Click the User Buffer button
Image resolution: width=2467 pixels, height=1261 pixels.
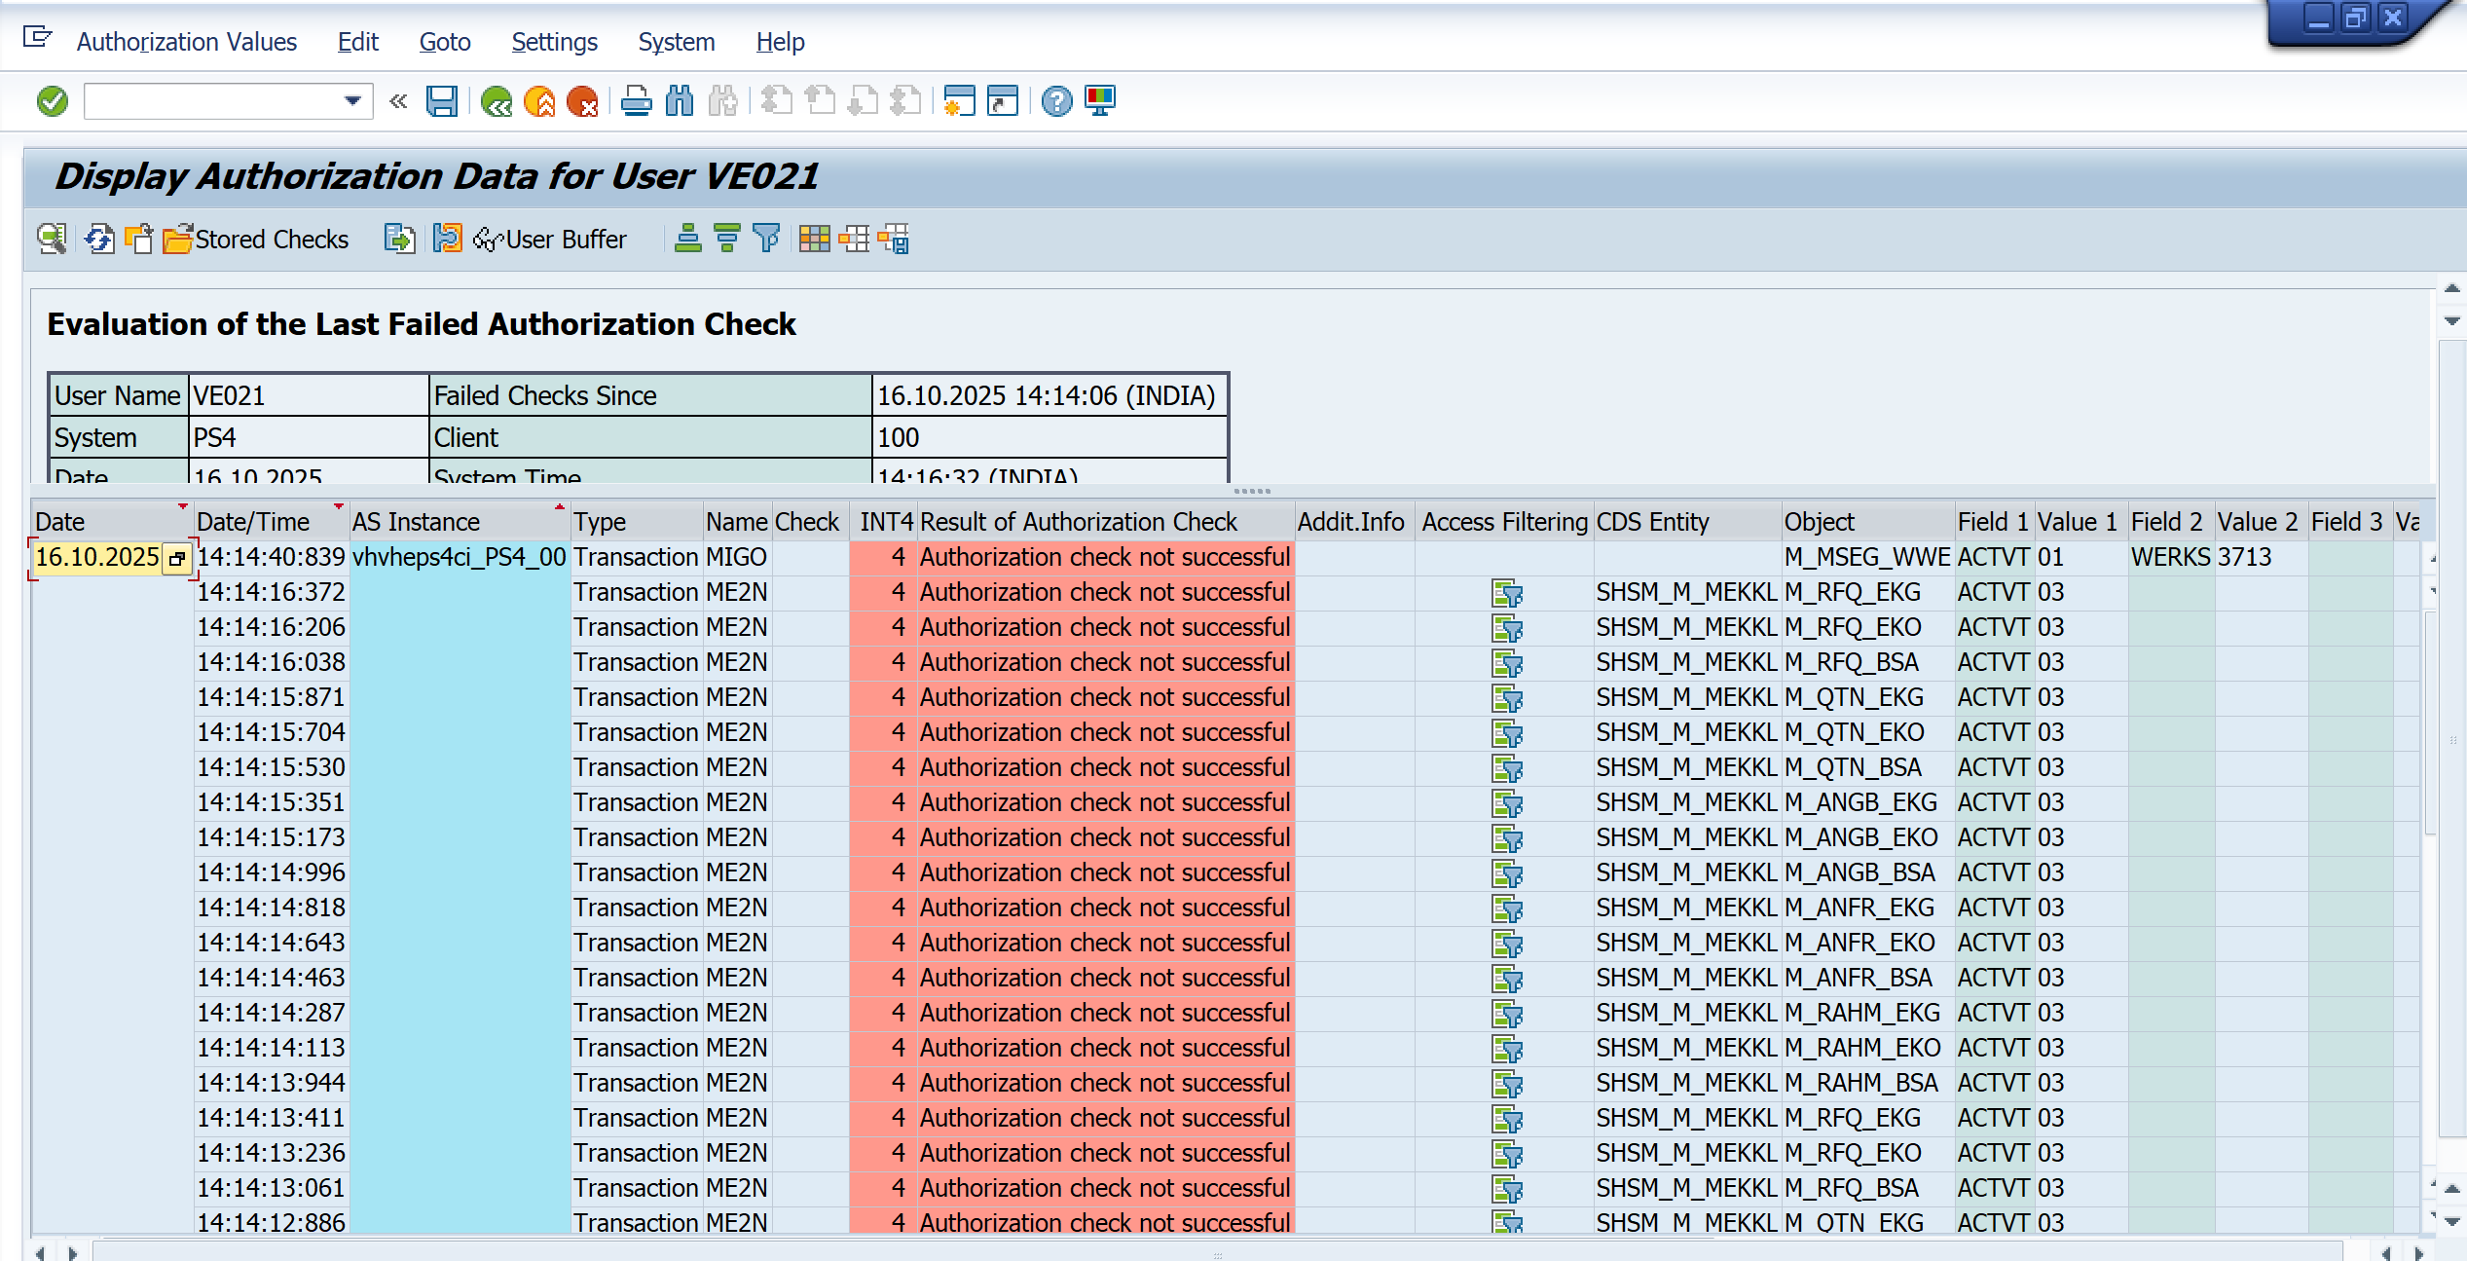551,239
